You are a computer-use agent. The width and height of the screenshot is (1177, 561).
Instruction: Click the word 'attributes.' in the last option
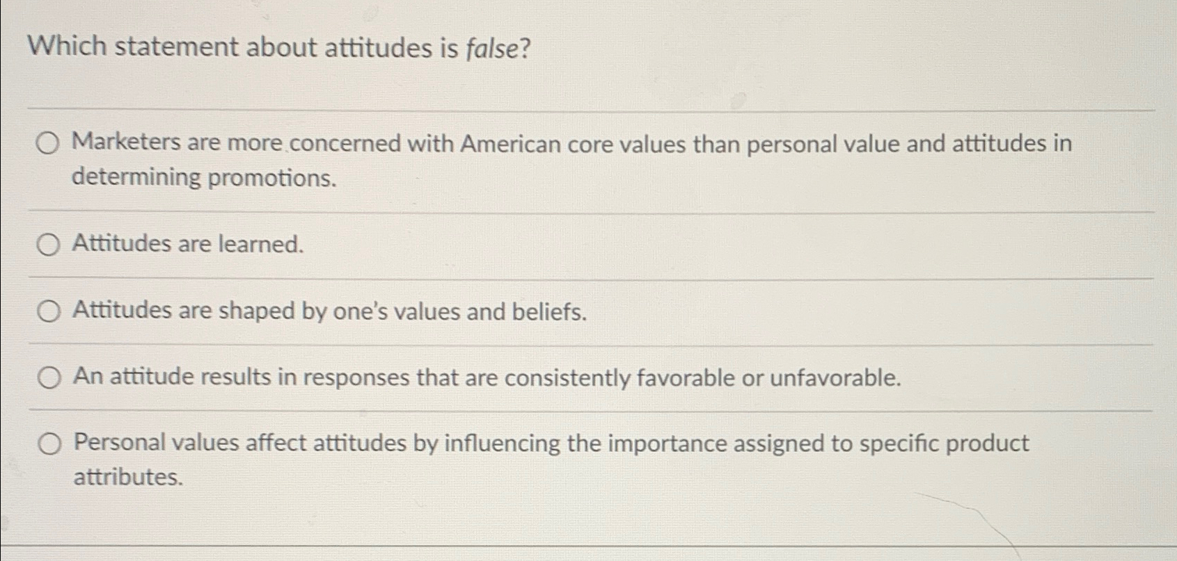pyautogui.click(x=127, y=476)
